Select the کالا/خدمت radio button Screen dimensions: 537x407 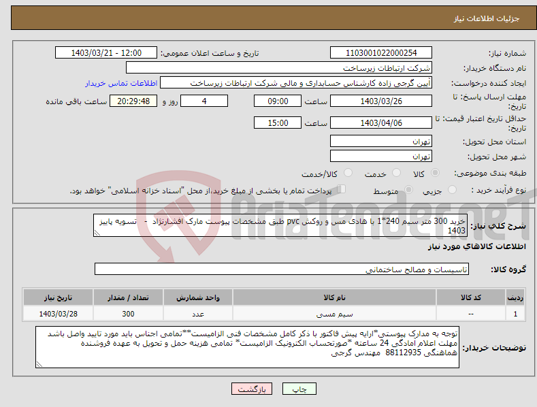click(348, 173)
